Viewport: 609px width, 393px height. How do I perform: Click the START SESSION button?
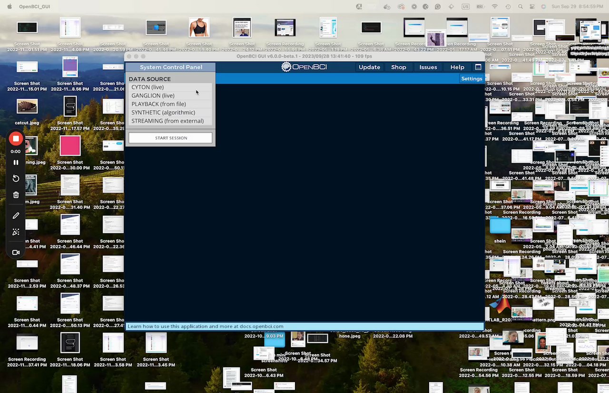click(170, 138)
